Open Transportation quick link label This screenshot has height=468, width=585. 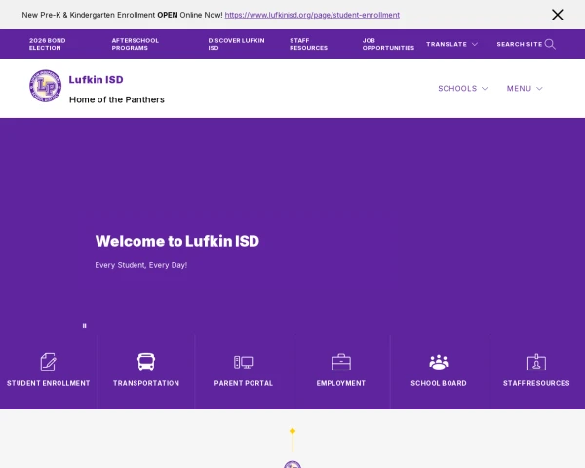click(146, 383)
